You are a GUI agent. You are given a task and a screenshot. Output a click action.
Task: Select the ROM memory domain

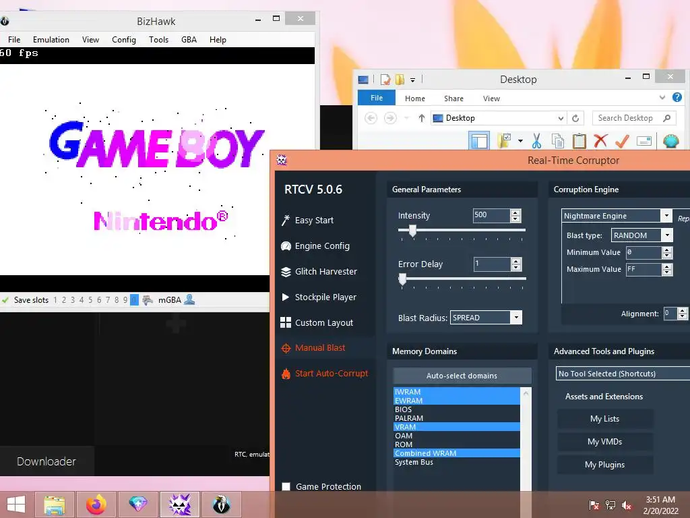(x=456, y=444)
